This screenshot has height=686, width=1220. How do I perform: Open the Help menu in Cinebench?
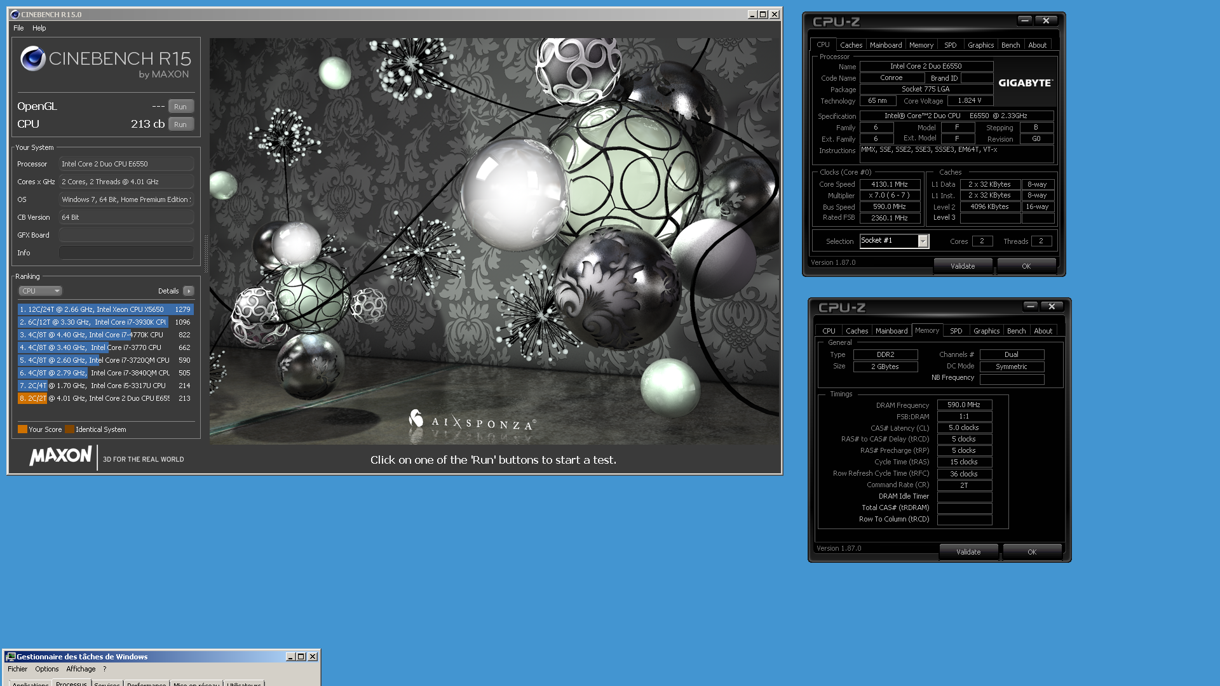(39, 28)
